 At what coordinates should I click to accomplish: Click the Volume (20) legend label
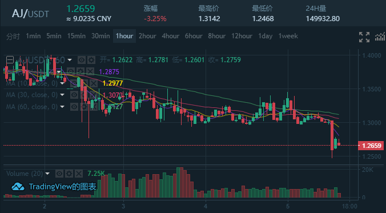(x=25, y=174)
